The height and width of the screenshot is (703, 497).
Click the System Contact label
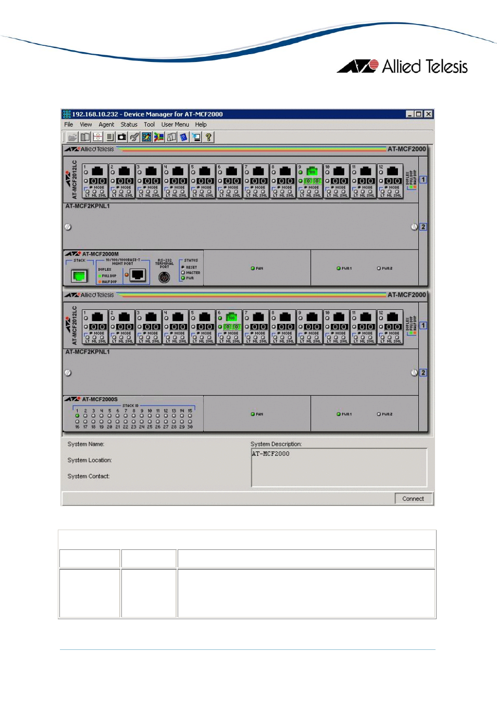tap(89, 476)
